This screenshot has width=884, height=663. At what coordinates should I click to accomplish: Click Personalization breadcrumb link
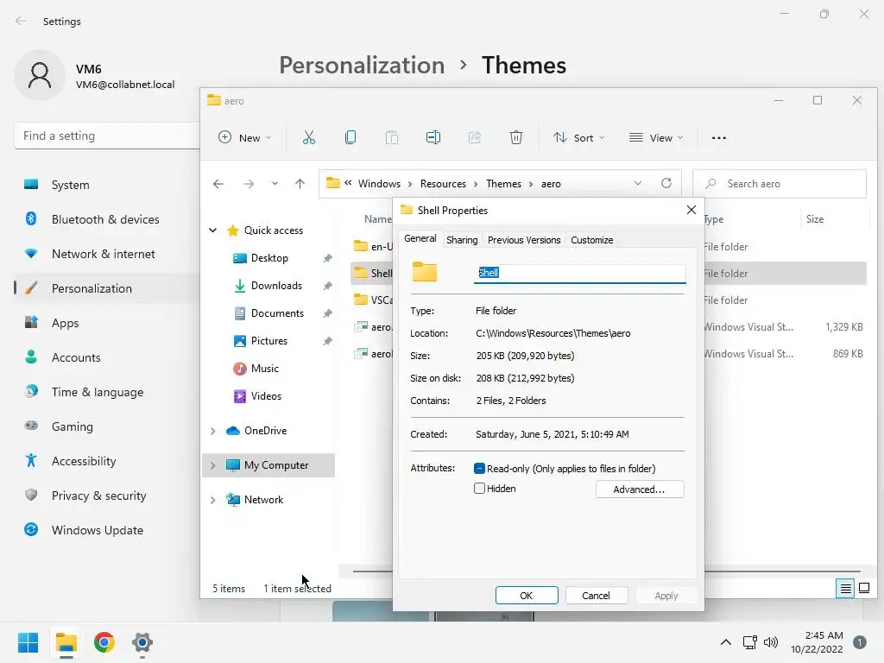click(362, 66)
